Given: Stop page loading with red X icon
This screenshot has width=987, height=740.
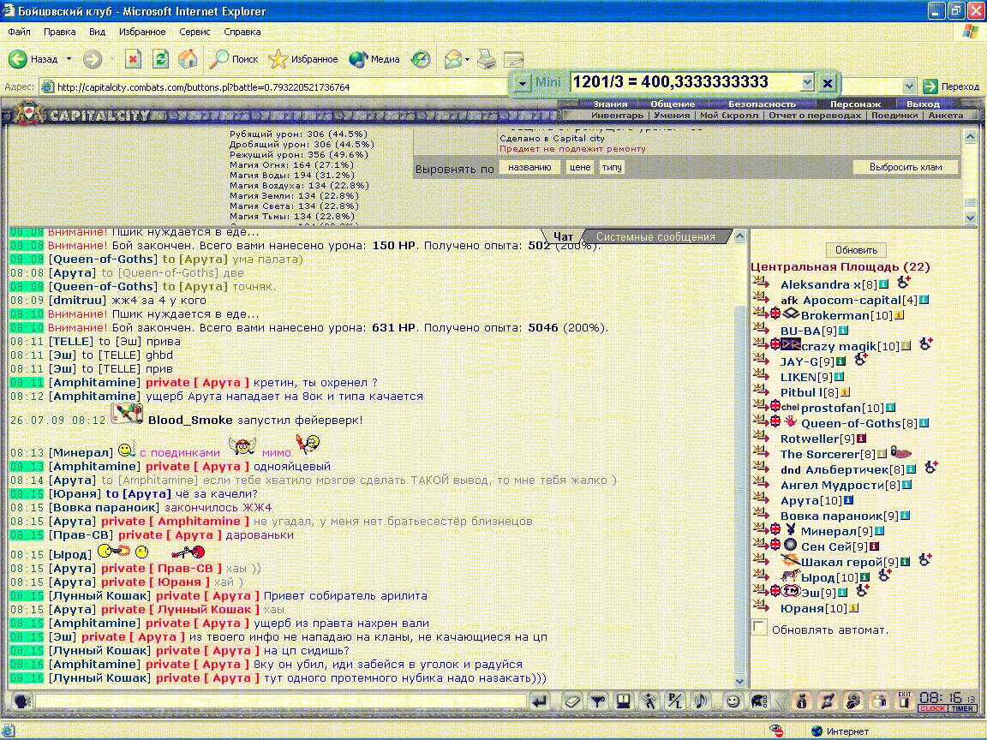Looking at the screenshot, I should (133, 59).
